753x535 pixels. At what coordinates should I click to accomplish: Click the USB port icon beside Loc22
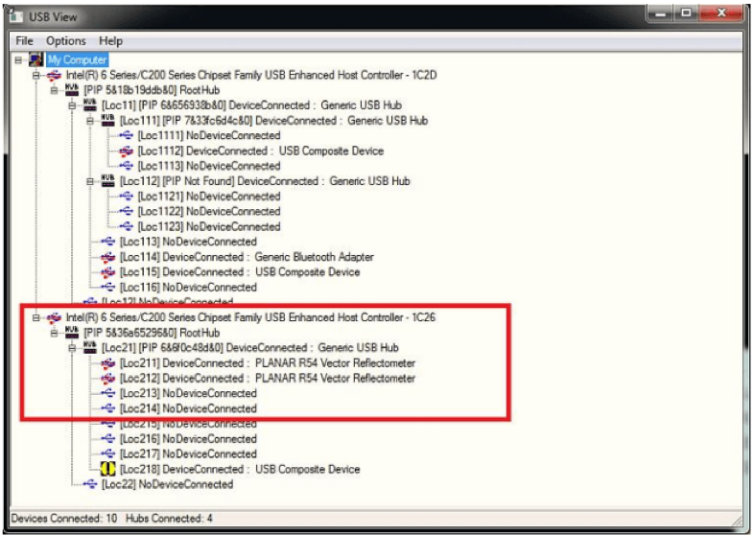coord(90,484)
